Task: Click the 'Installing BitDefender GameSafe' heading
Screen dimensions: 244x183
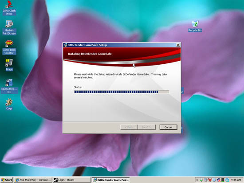Action: point(90,54)
